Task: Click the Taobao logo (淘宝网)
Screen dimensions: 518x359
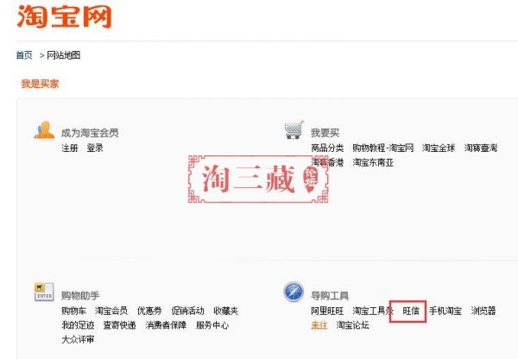Action: (x=64, y=16)
